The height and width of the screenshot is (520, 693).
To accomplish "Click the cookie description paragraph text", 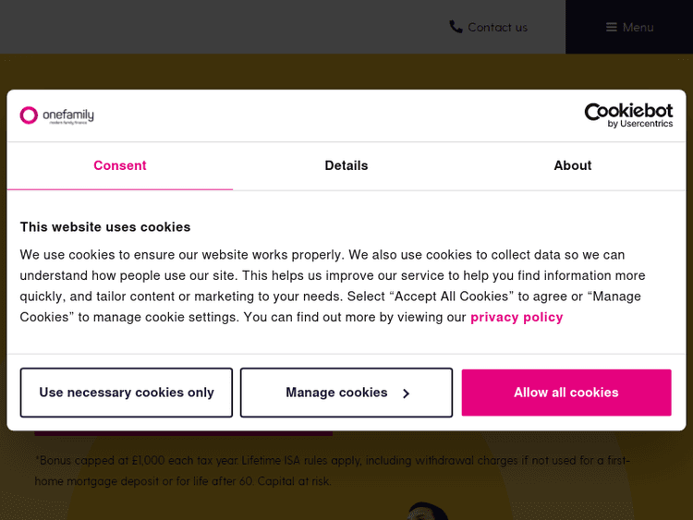I will pyautogui.click(x=333, y=275).
